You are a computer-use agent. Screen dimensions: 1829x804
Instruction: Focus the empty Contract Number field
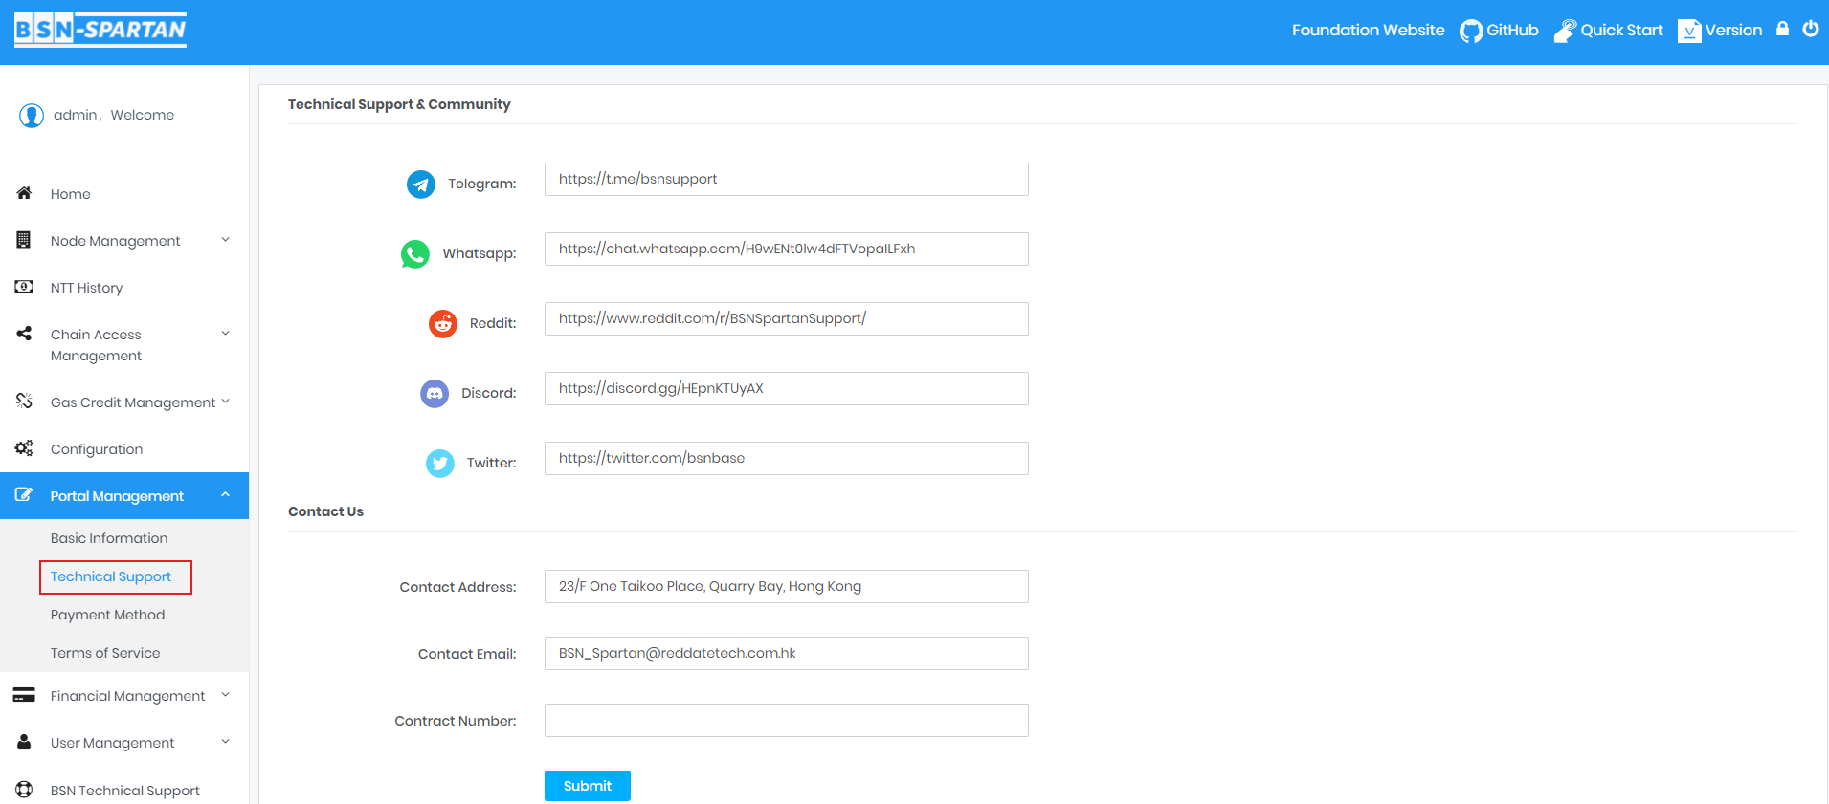pos(786,721)
